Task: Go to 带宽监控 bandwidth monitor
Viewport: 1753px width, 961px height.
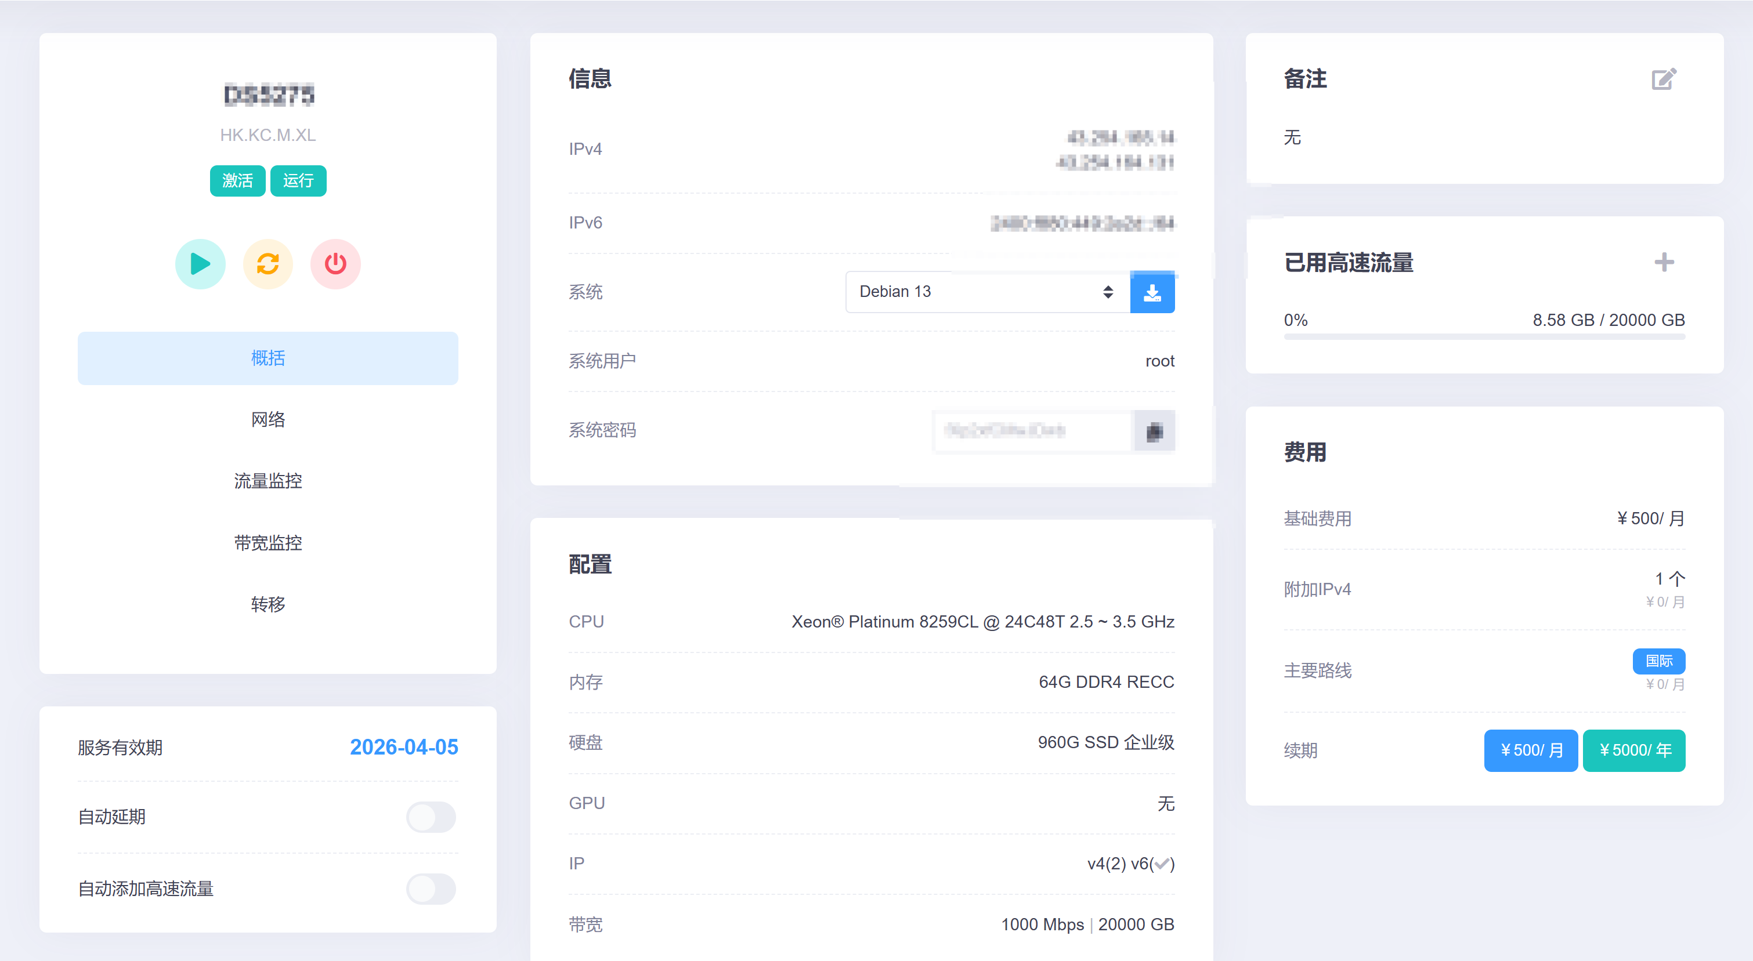Action: tap(268, 543)
